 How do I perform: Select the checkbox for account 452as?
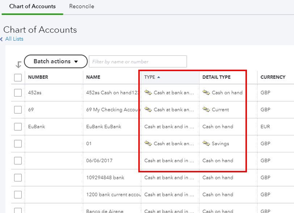tap(18, 93)
